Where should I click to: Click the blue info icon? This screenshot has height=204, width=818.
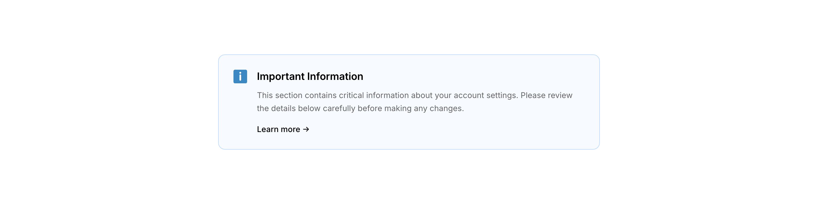tap(240, 76)
